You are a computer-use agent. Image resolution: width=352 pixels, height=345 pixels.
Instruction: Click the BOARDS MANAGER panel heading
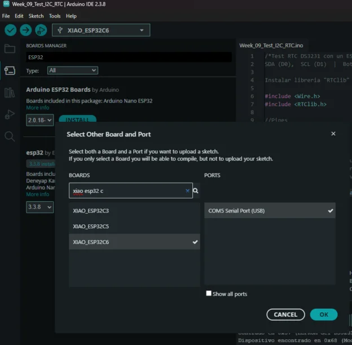click(46, 46)
